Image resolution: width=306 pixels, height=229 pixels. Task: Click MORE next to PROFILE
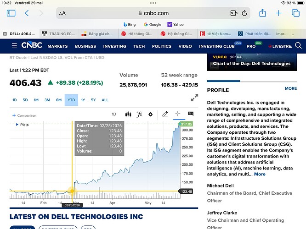coord(291,88)
